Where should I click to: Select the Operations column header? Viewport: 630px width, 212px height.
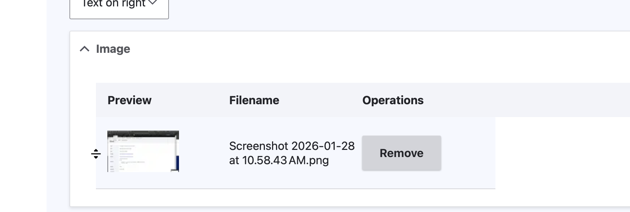tap(393, 100)
